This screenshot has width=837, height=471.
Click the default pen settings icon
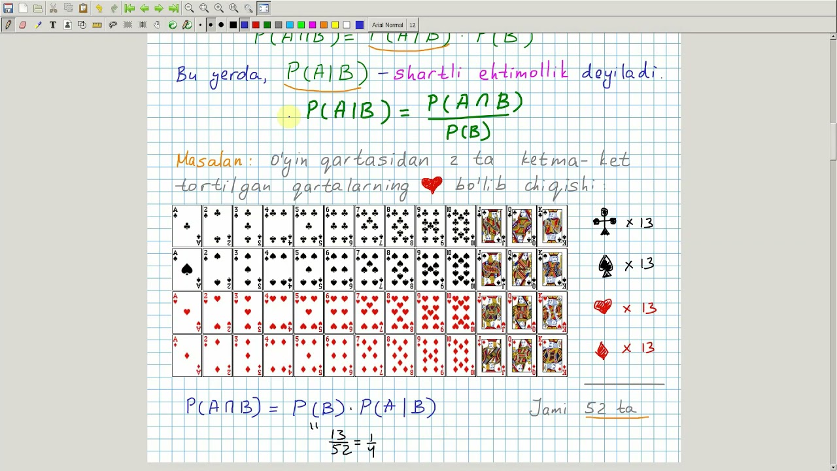coord(187,25)
